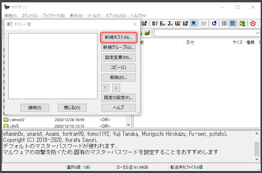Click log pane scrollbar down arrow
Screen dimensions: 262x173
click(x=257, y=159)
